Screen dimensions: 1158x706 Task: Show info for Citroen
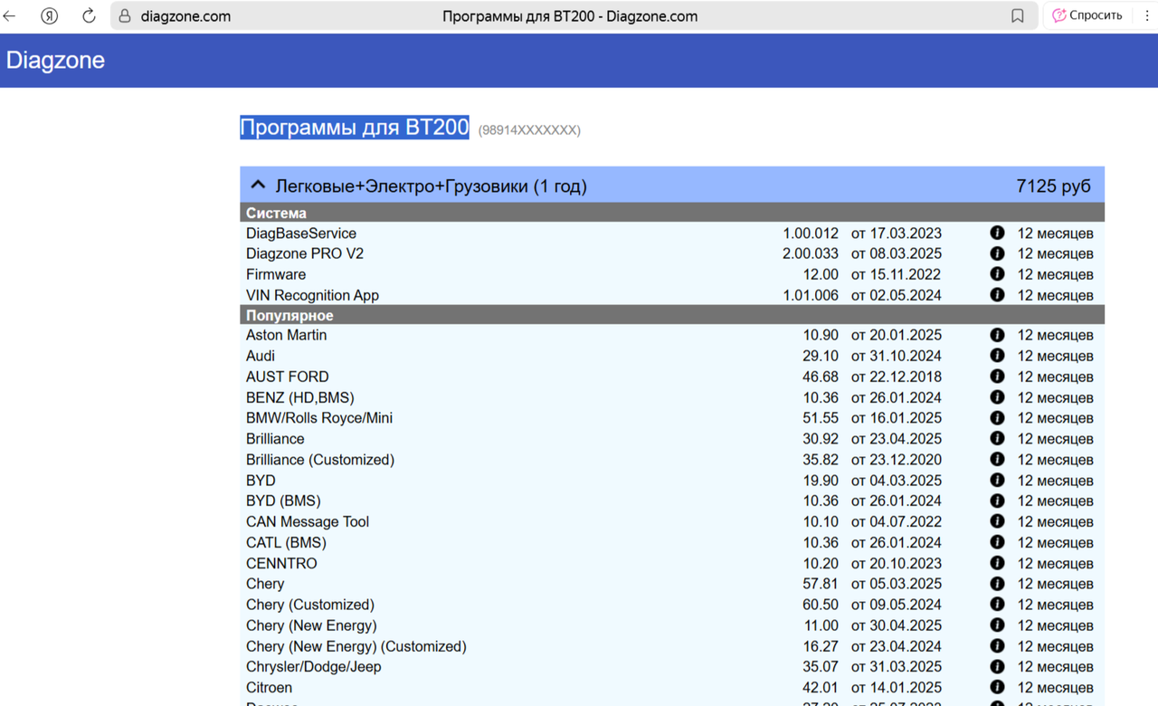(997, 688)
